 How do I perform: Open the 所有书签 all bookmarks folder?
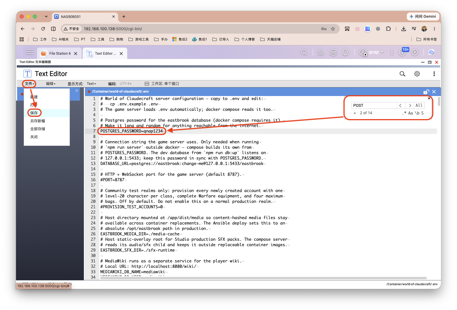point(427,39)
